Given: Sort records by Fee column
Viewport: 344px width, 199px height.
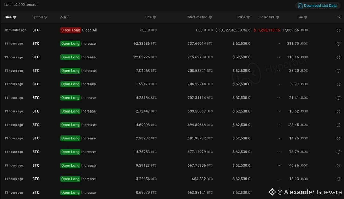Looking at the screenshot, I should pos(306,18).
